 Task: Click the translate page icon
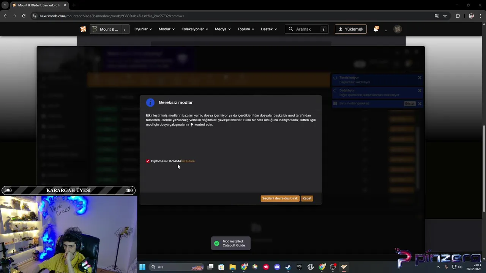(x=437, y=16)
